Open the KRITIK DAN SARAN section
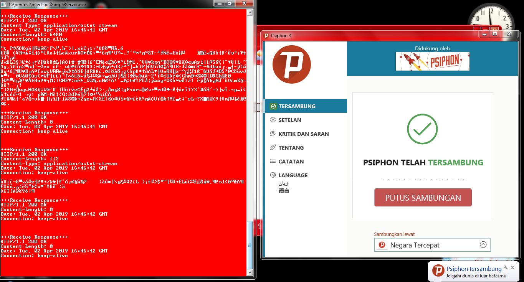Image resolution: width=524 pixels, height=282 pixels. [306, 134]
